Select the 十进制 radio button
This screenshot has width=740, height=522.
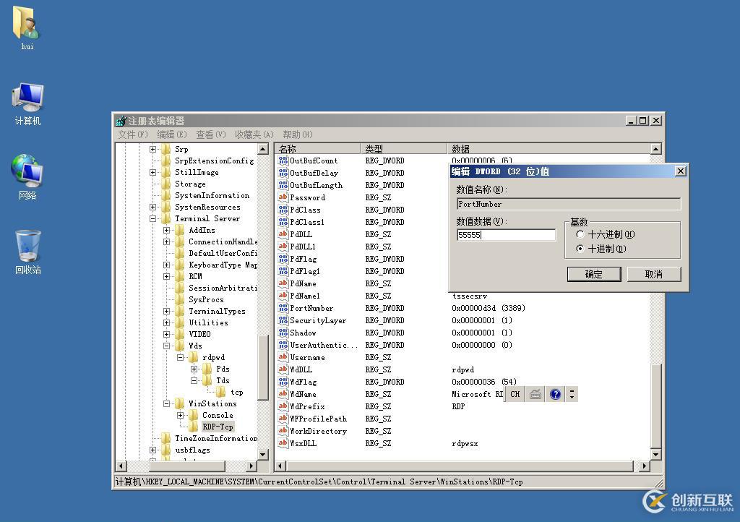point(580,249)
